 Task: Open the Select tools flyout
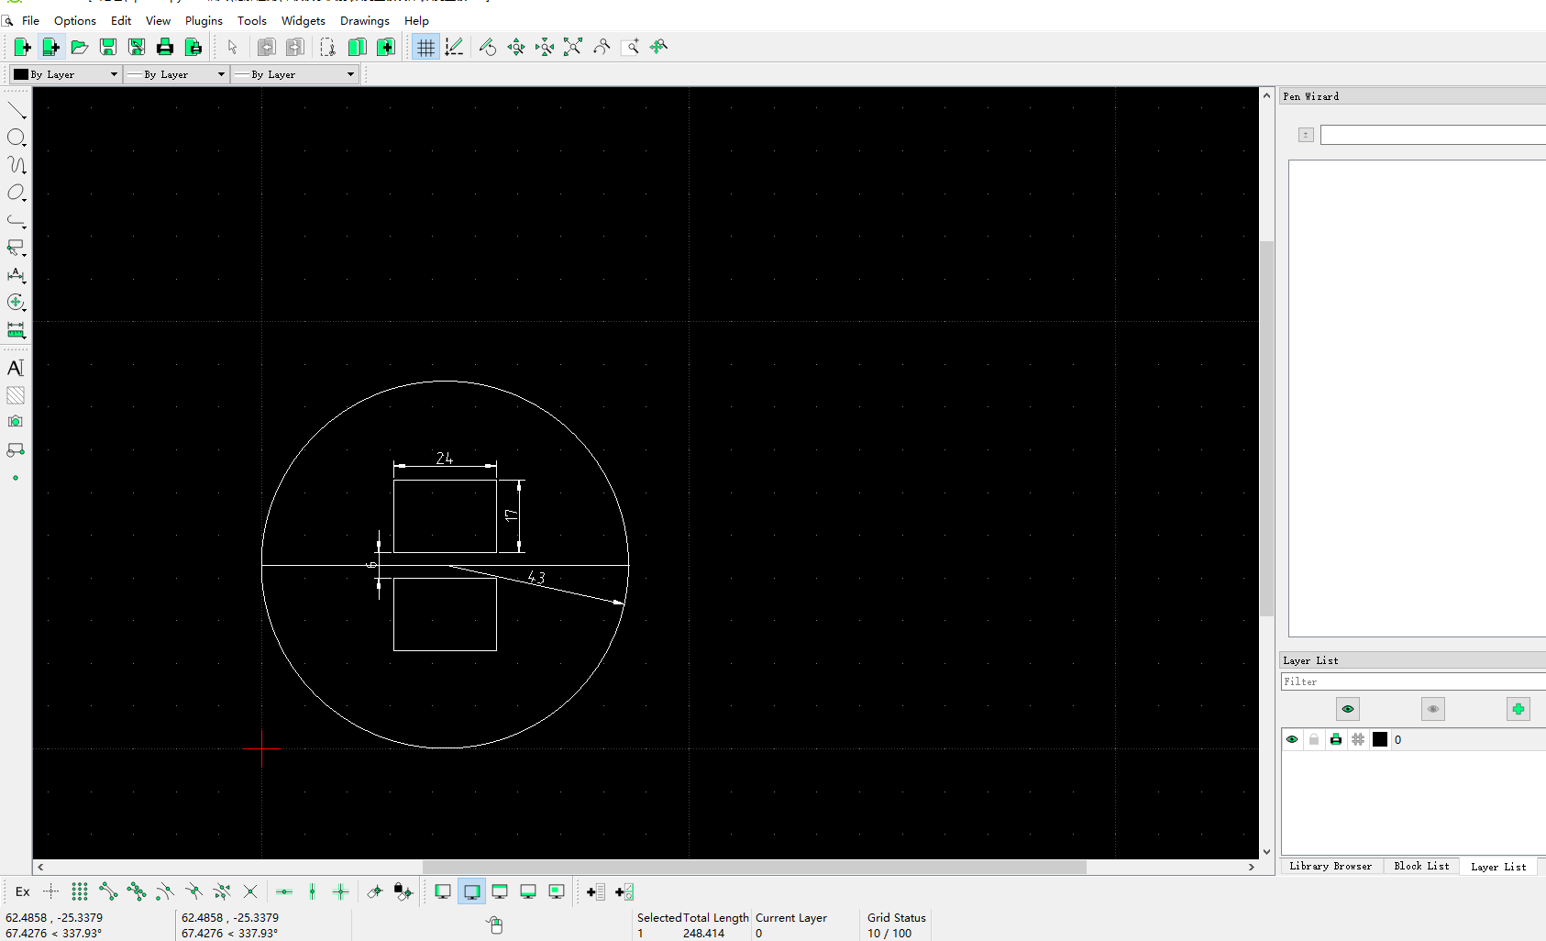coord(17,248)
